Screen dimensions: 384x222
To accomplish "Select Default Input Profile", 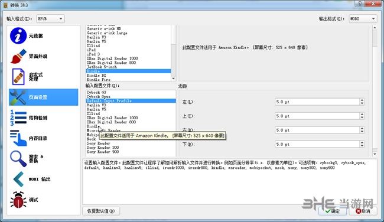I will click(131, 101).
